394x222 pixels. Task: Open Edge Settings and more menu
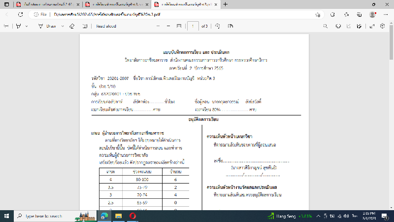point(386,15)
